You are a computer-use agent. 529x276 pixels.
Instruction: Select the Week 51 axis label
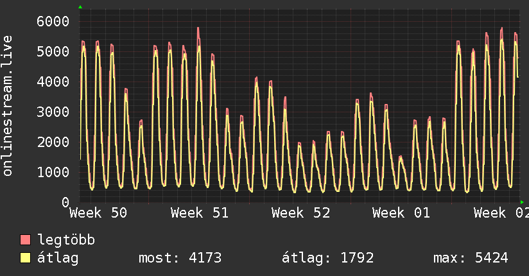point(200,213)
